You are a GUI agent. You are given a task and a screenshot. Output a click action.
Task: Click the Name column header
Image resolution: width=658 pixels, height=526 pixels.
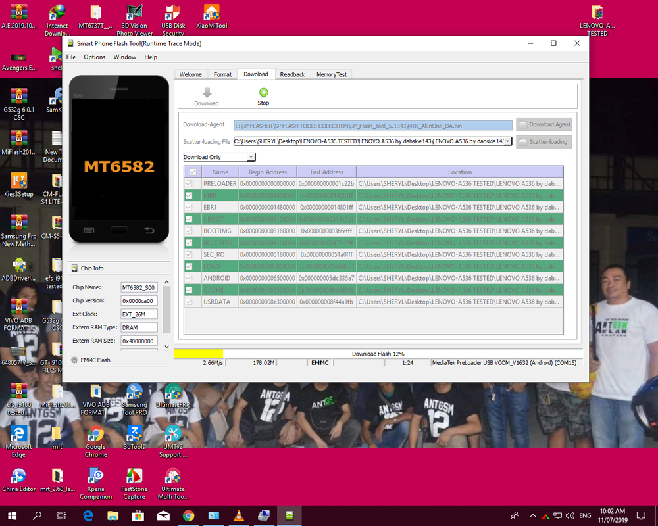coord(220,172)
